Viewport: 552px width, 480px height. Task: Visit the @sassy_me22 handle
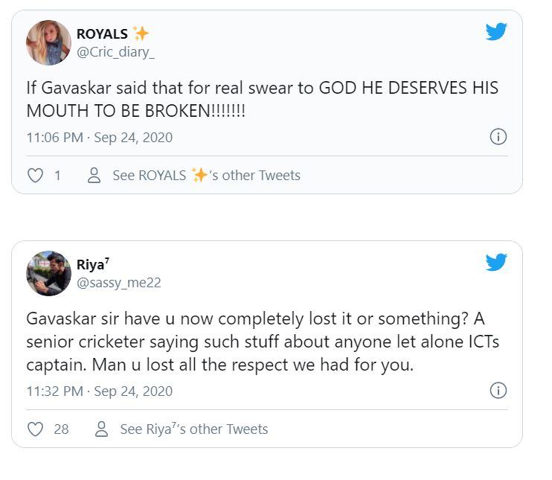118,283
